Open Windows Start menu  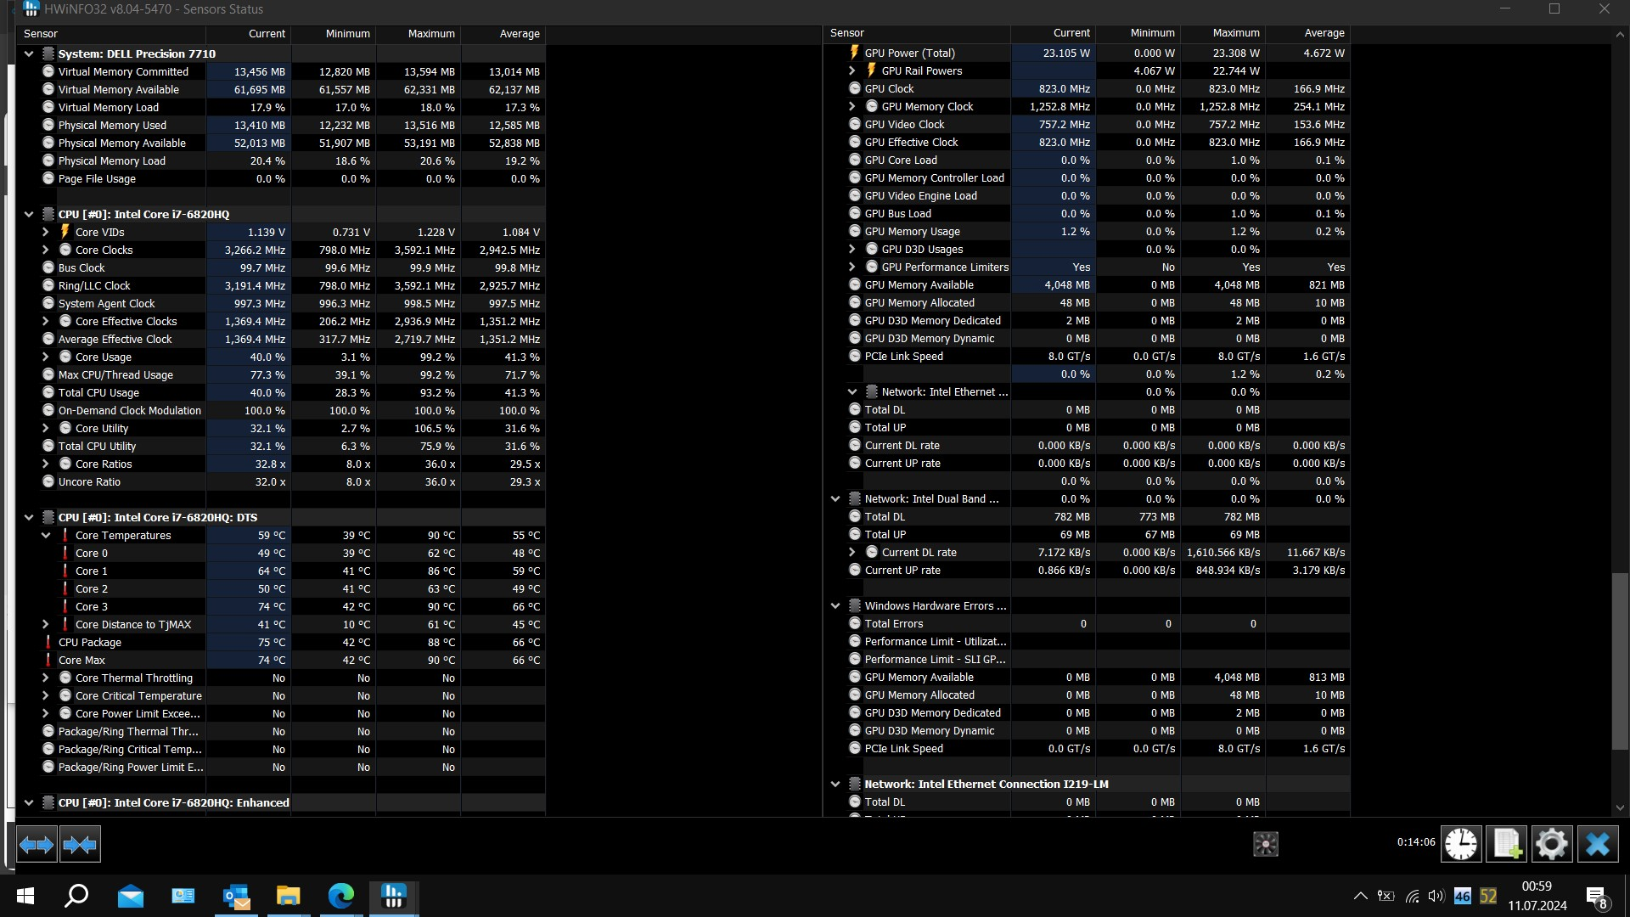pyautogui.click(x=25, y=896)
